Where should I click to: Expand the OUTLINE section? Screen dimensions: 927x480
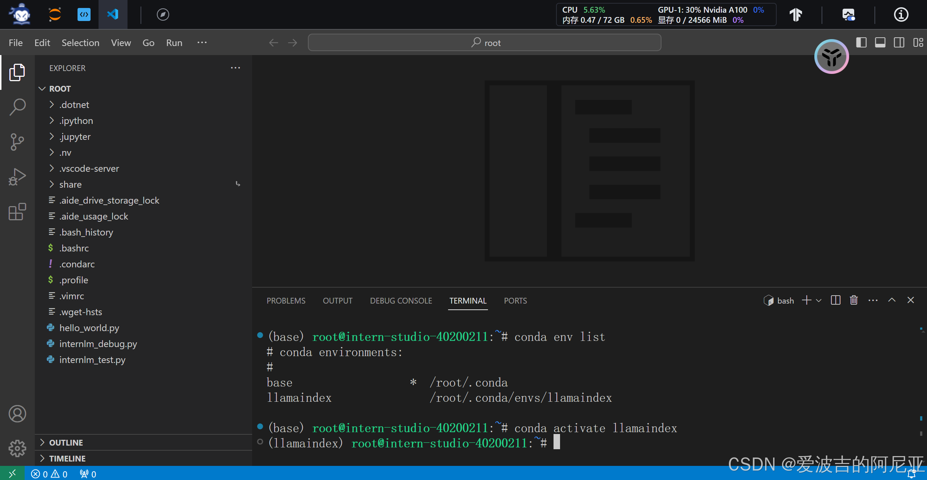coord(66,442)
